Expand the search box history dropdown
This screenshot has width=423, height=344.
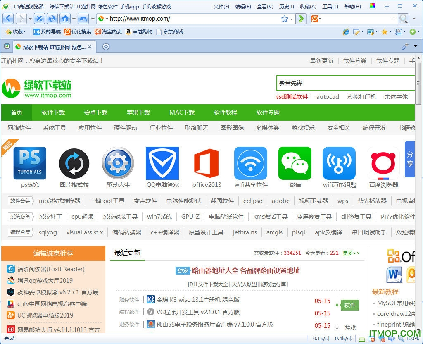394,19
